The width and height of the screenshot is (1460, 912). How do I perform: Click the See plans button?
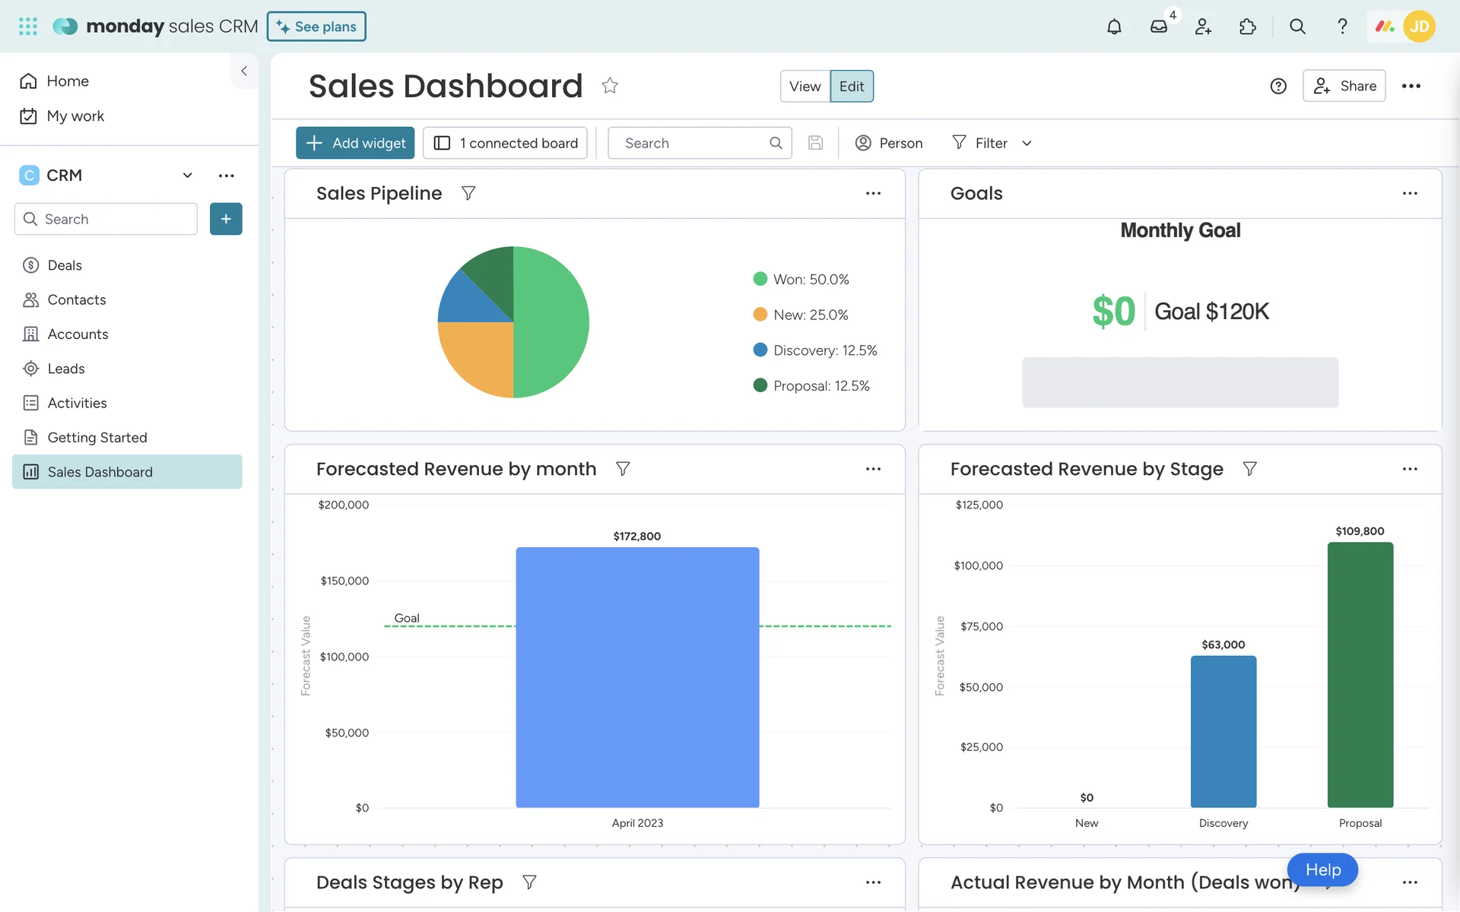[x=316, y=27]
